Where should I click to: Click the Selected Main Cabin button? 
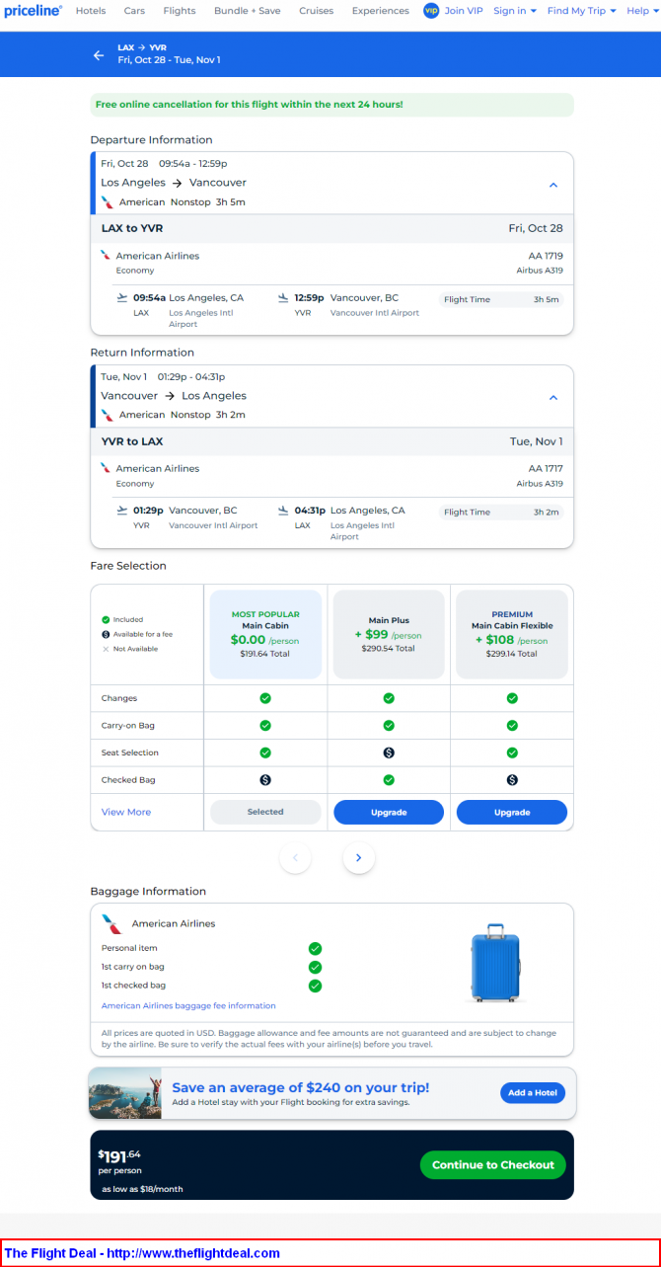tap(265, 812)
